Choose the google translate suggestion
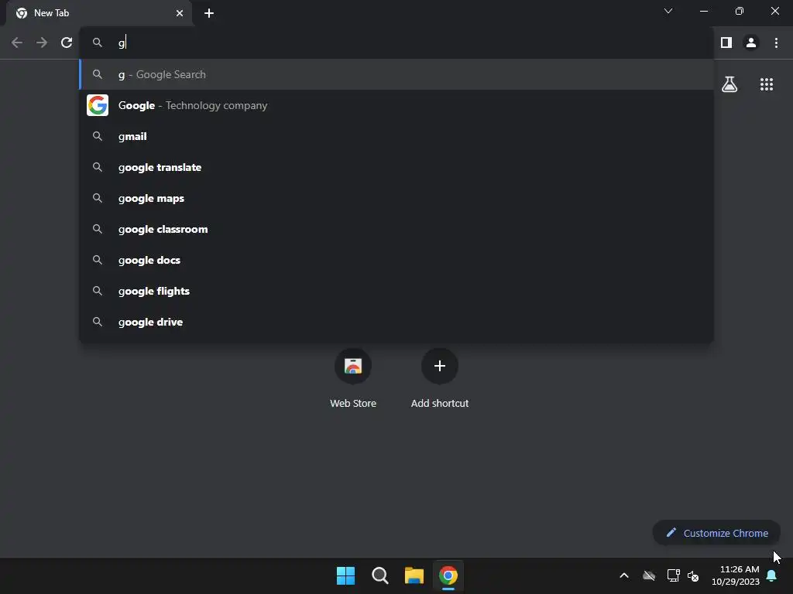Screen dimensions: 793x594 click(396, 167)
